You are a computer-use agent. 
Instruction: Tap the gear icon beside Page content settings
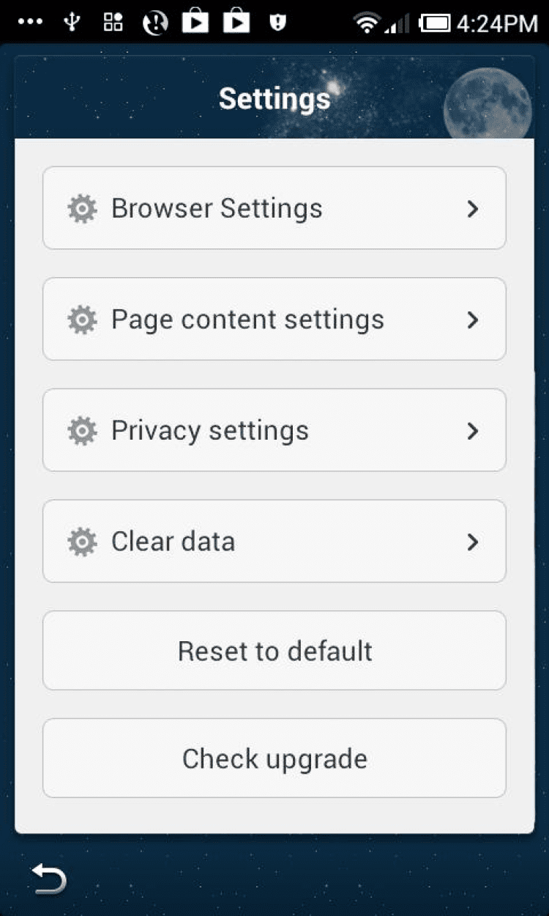82,320
